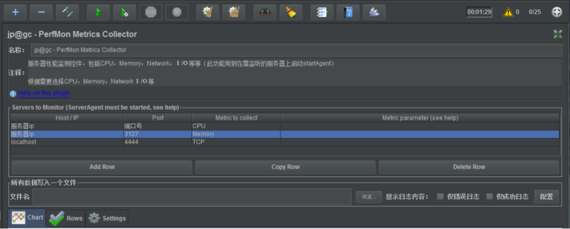Image resolution: width=570 pixels, height=229 pixels.
Task: Click the Host / IP column header
Action: pyautogui.click(x=67, y=118)
